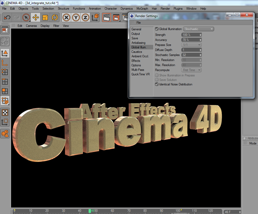The image size is (258, 214).
Task: Open the viewport Filter menu
Action: click(x=56, y=26)
